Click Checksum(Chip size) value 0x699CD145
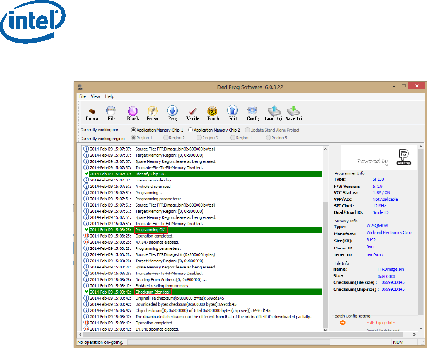The image size is (427, 348). [393, 289]
